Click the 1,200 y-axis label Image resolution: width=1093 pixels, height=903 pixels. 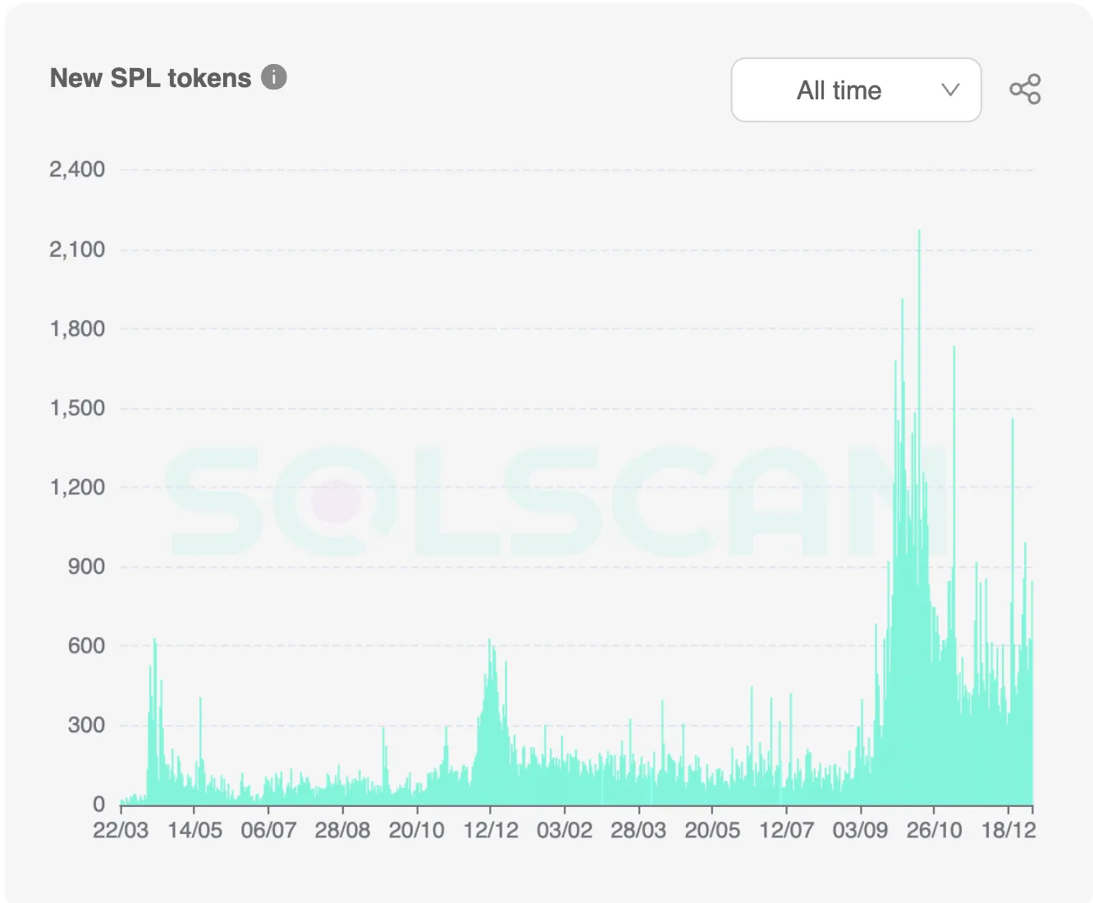(77, 488)
